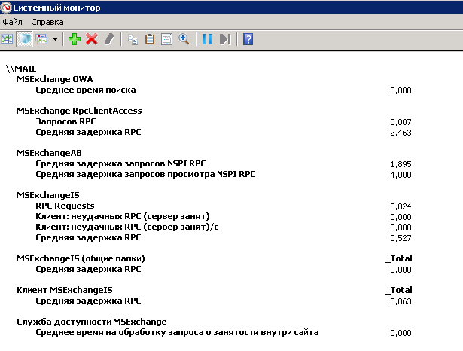This screenshot has height=351, width=463.
Task: Click the Change Graph Type icon
Action: pos(41,39)
